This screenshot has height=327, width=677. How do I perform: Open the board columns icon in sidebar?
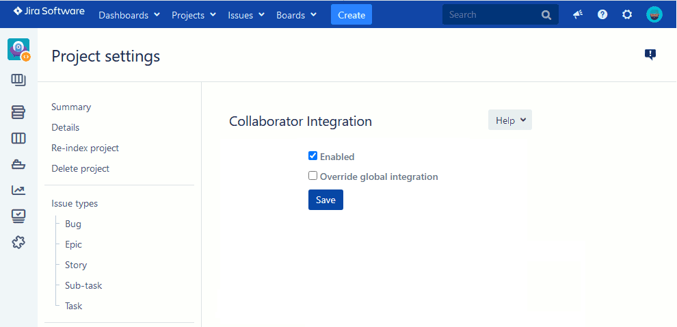(x=18, y=139)
